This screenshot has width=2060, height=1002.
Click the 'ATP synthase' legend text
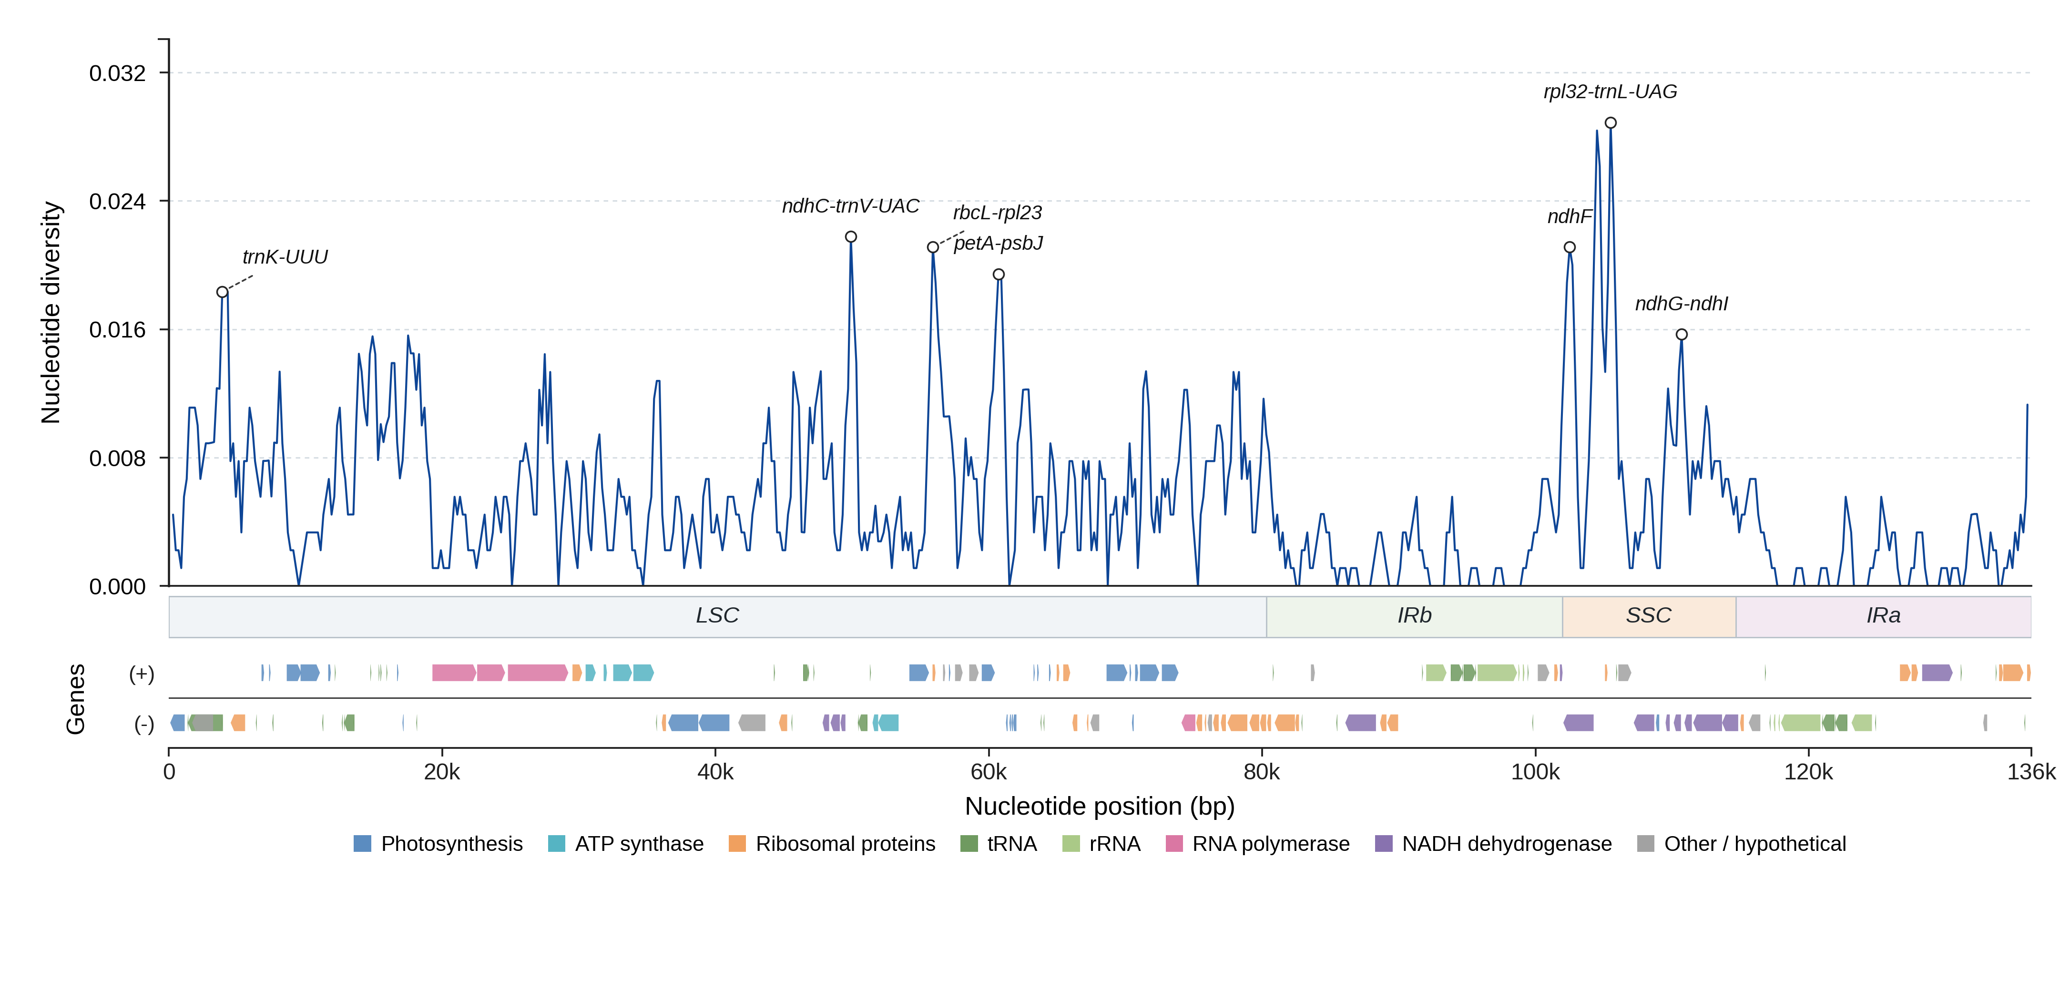pos(639,844)
